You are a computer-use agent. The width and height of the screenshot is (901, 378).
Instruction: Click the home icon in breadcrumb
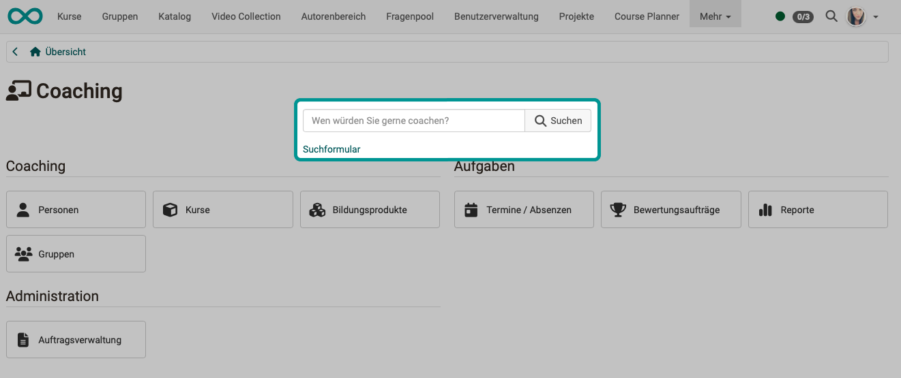[x=35, y=52]
